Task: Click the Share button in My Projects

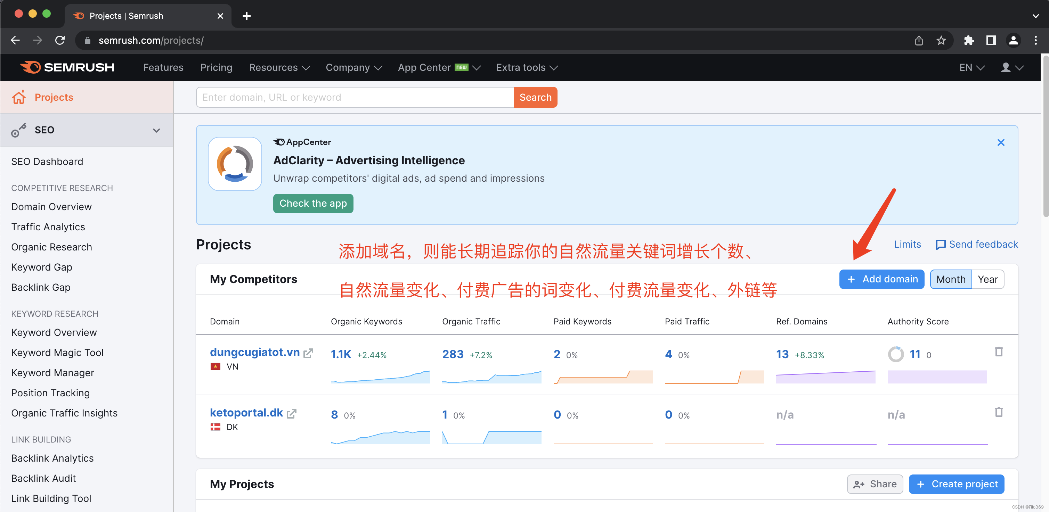Action: point(875,484)
